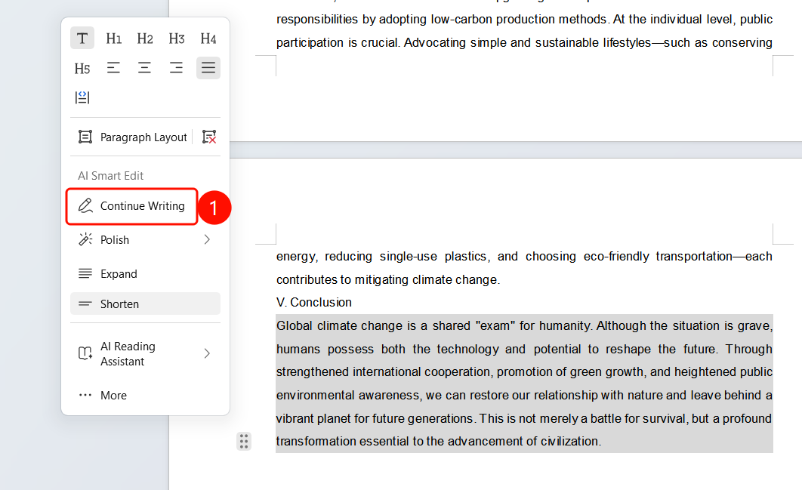
Task: Select the normal Text style icon
Action: [82, 39]
